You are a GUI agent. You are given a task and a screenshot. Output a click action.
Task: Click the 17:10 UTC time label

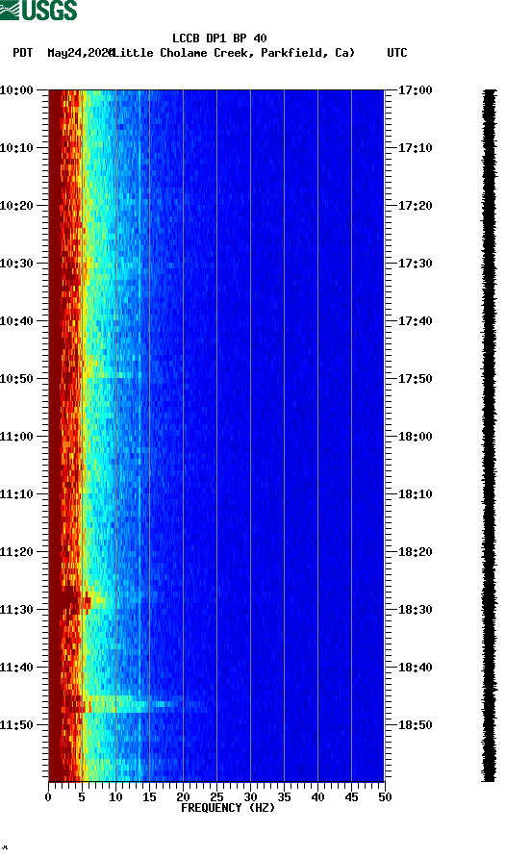pos(415,148)
